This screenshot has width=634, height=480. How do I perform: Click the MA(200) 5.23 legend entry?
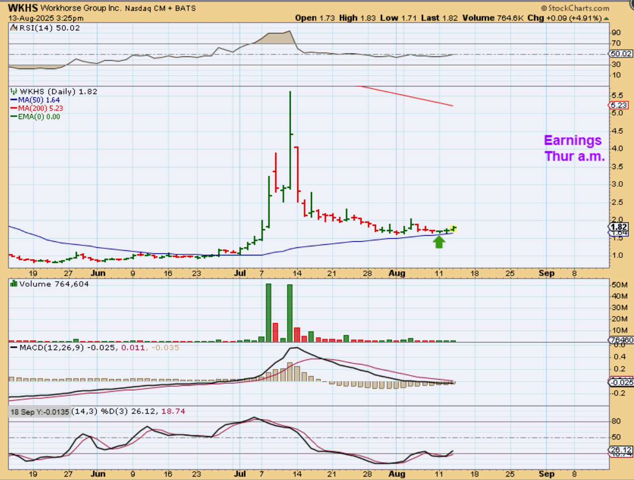point(37,108)
